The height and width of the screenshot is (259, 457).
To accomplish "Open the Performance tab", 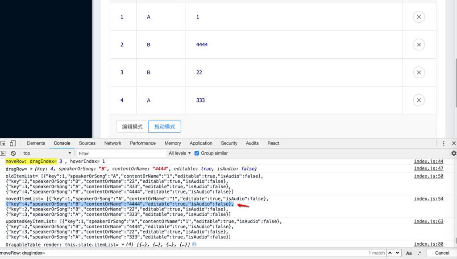I will click(x=143, y=143).
